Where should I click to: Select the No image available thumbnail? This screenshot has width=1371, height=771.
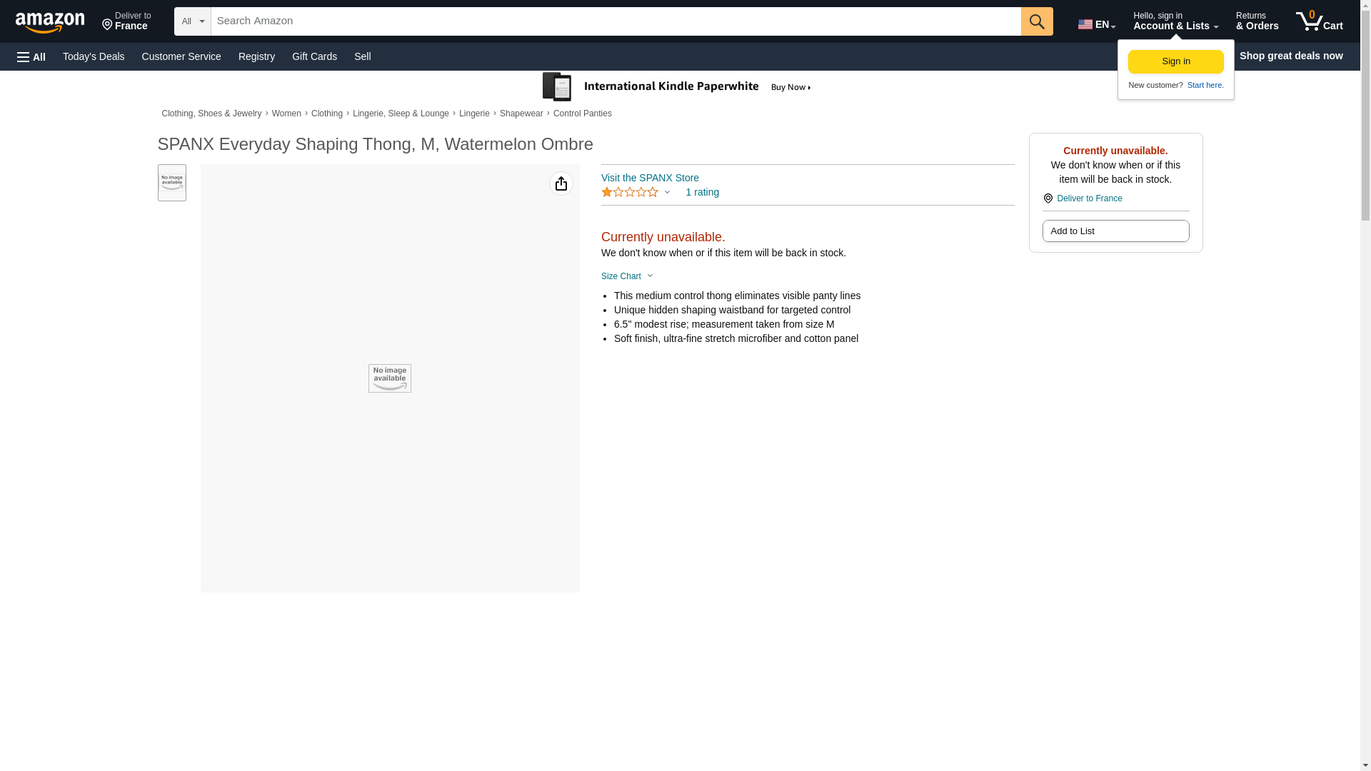pyautogui.click(x=171, y=183)
